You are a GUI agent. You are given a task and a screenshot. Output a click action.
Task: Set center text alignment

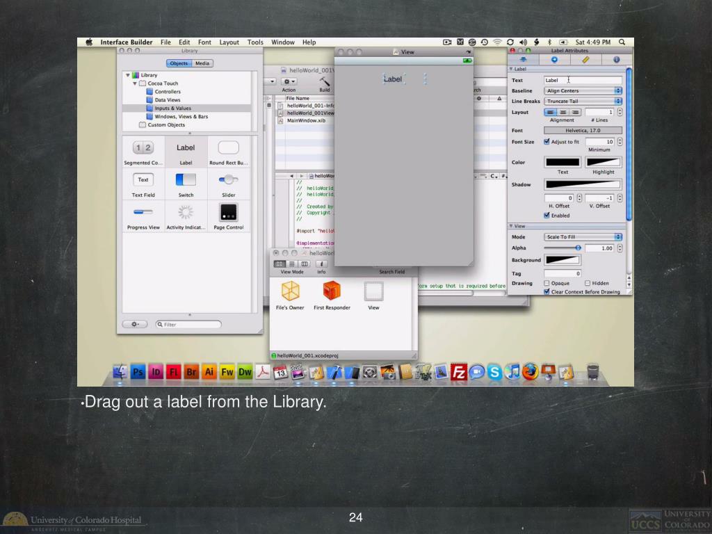563,112
